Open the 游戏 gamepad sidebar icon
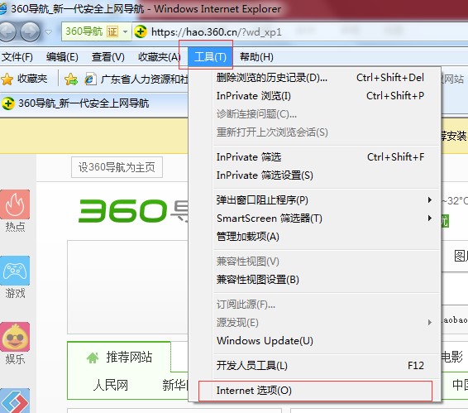The image size is (468, 413). coord(15,271)
